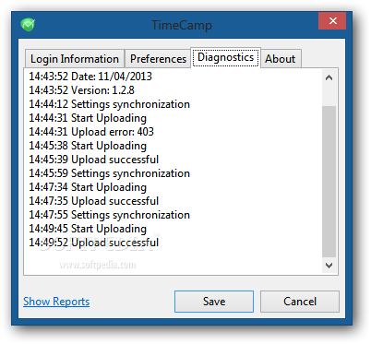The image size is (371, 344).
Task: Close the TimeCamp dialog window
Action: 332,21
